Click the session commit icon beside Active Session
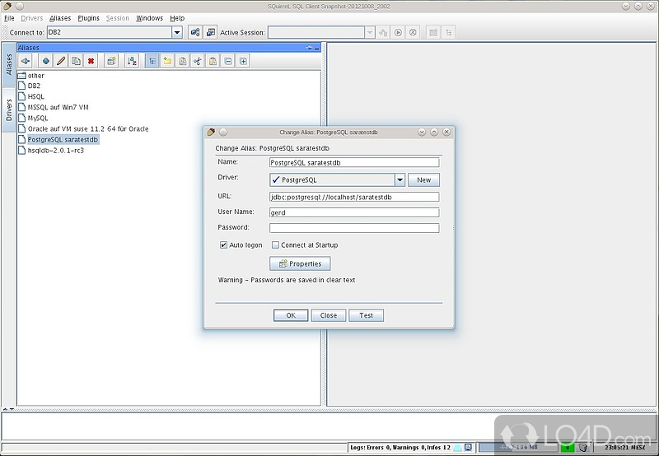Image resolution: width=659 pixels, height=456 pixels. [383, 32]
